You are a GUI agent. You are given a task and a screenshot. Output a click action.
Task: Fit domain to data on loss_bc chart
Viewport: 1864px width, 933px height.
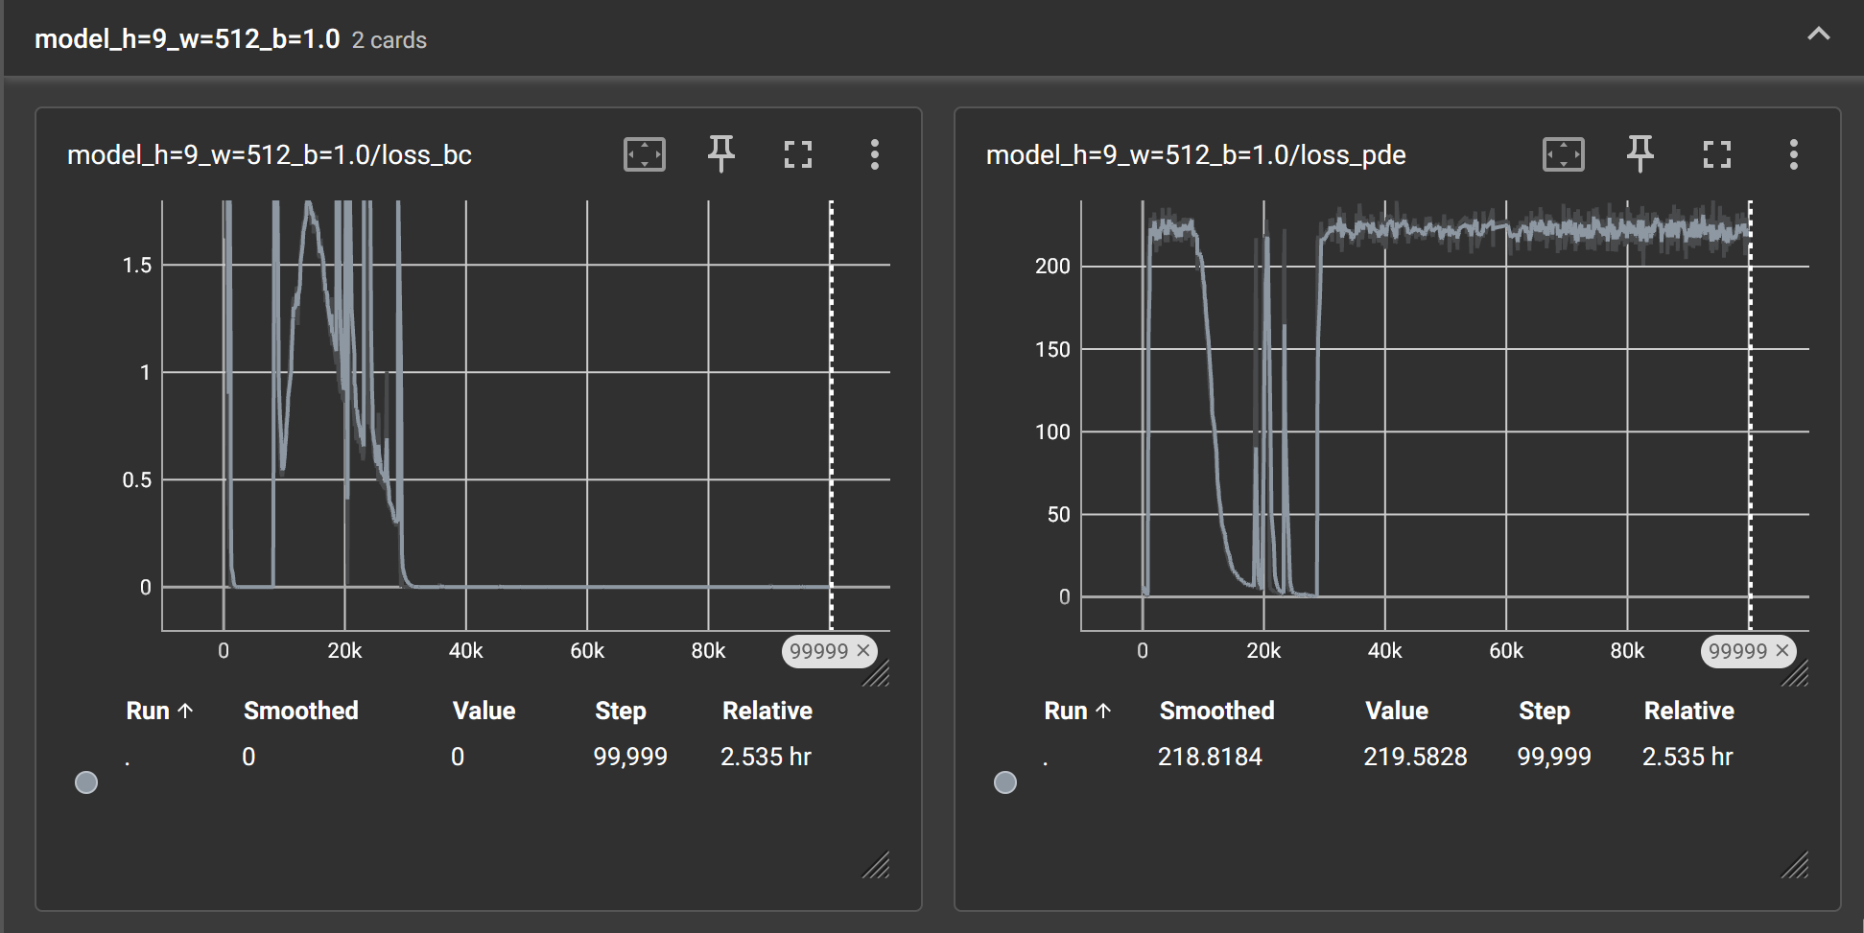pos(644,154)
